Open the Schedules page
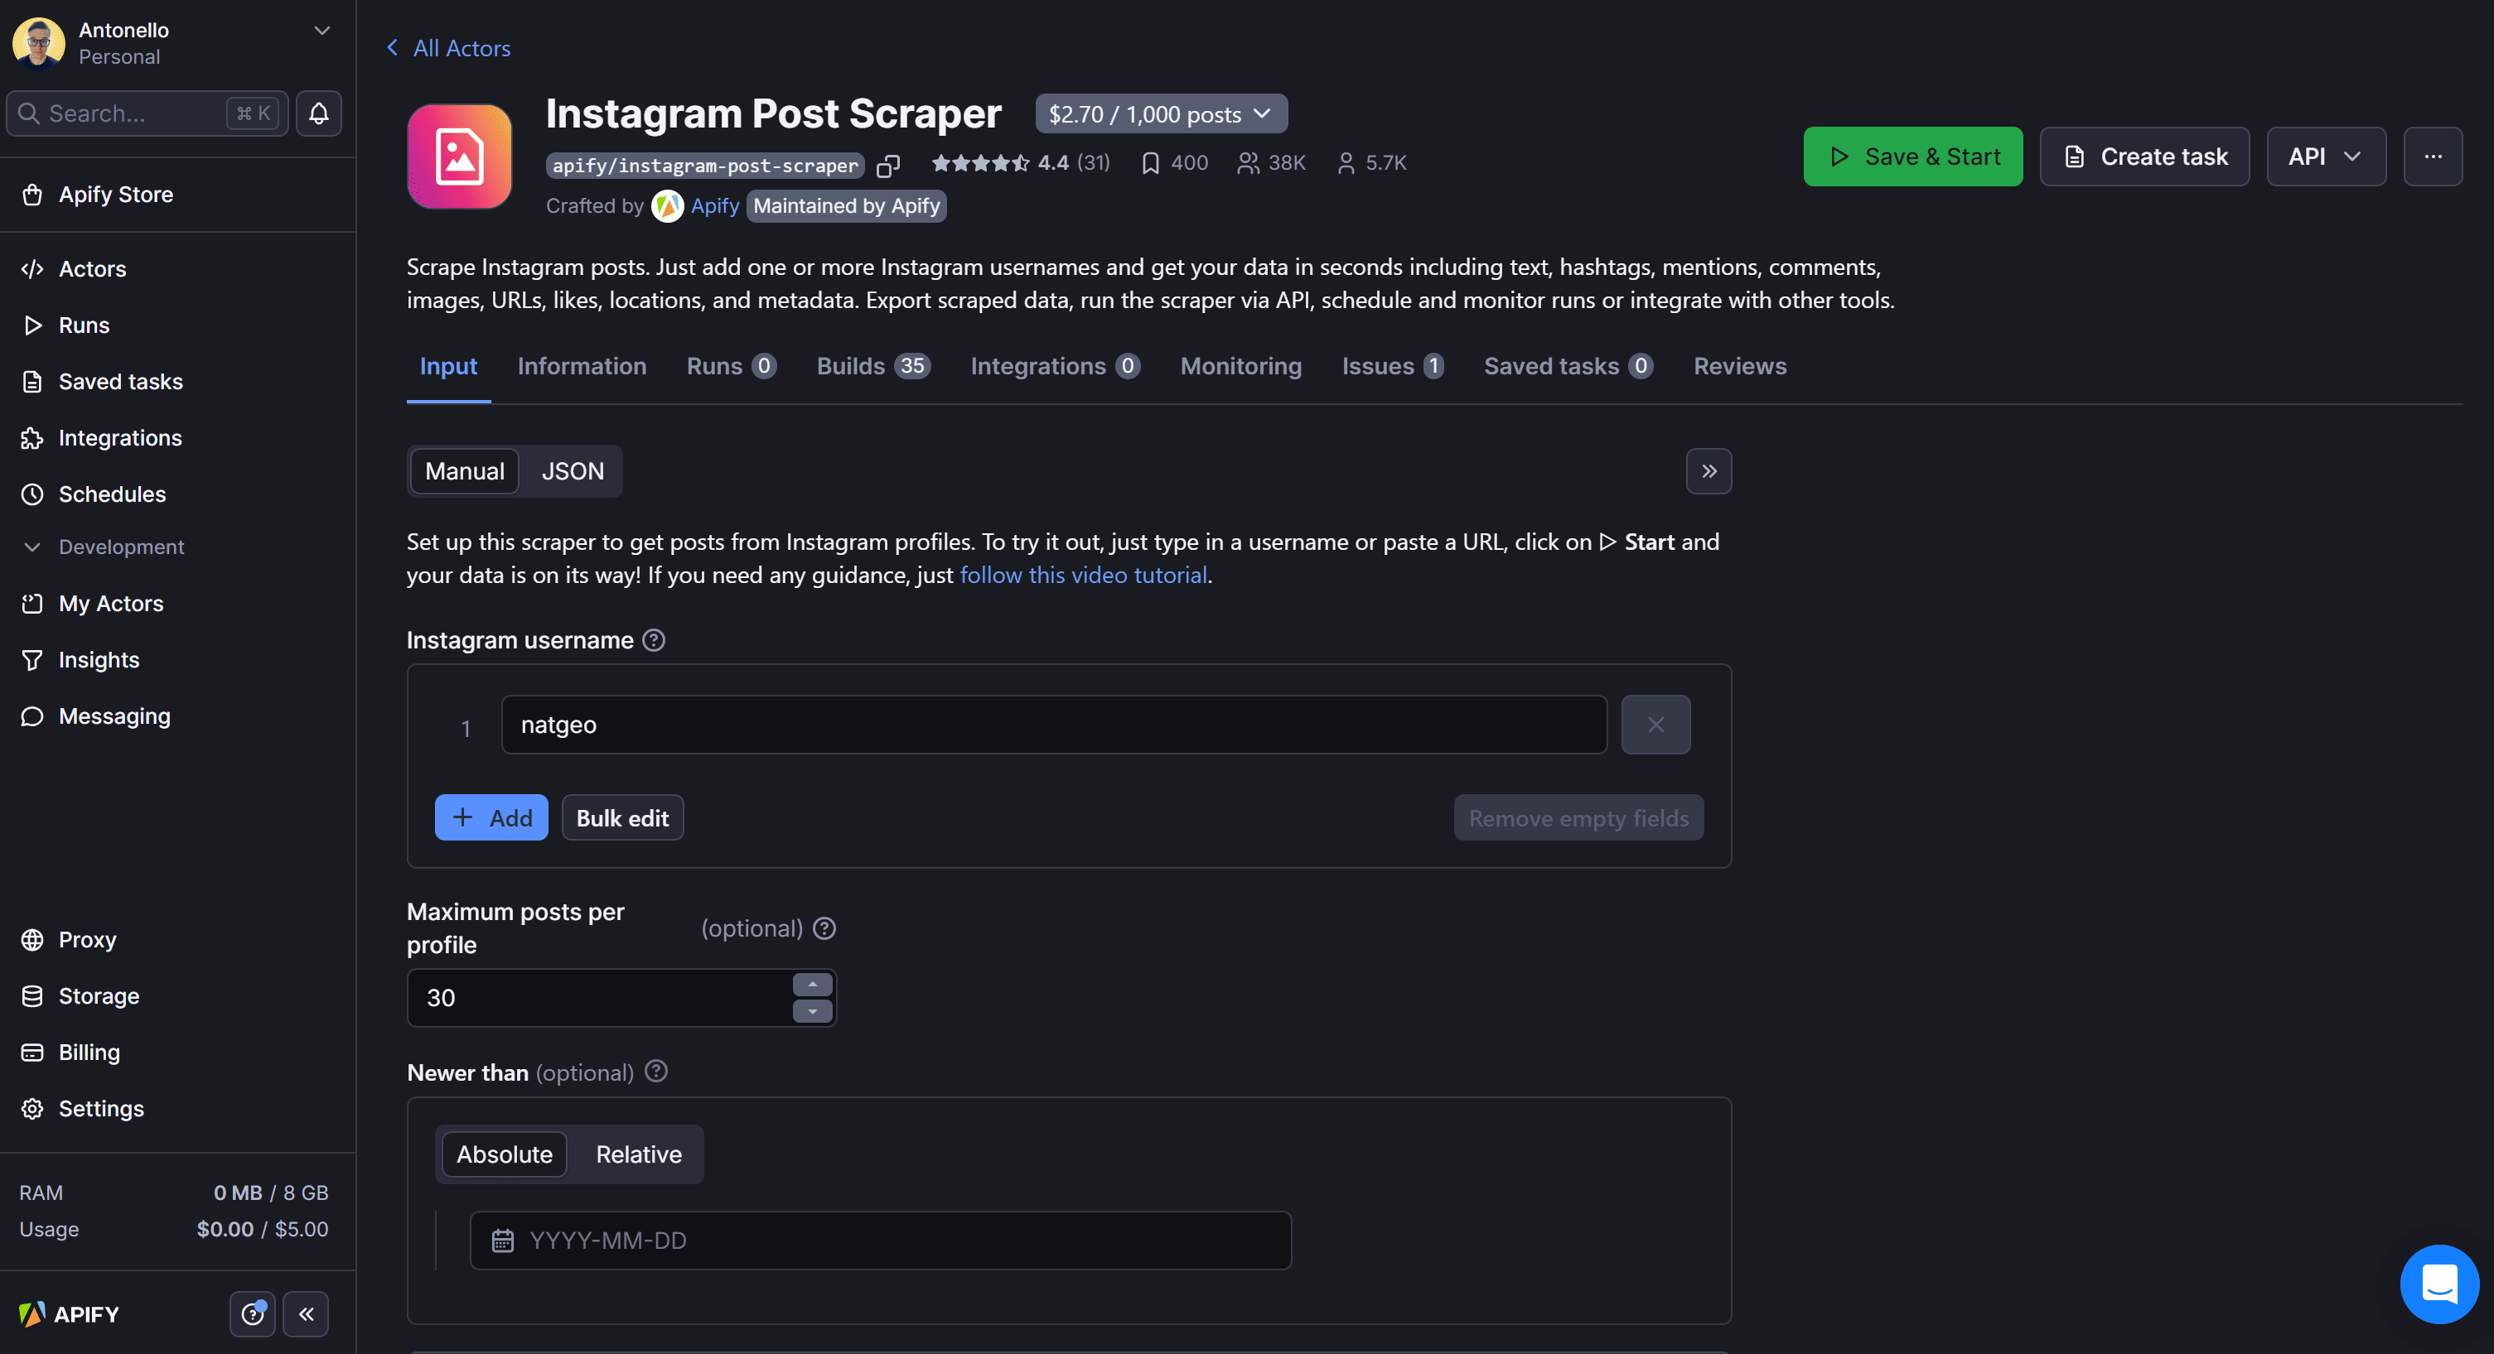This screenshot has height=1354, width=2494. pos(114,494)
